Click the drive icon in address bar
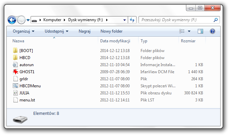 click(x=34, y=20)
